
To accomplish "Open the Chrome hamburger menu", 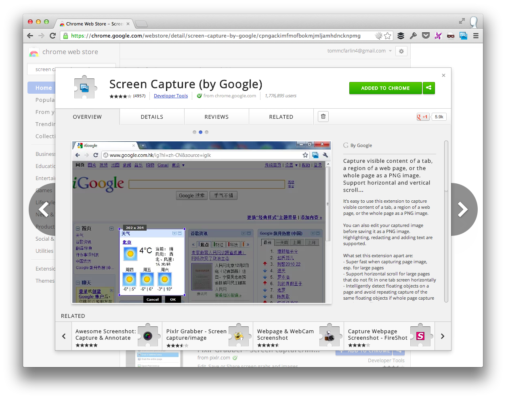I will point(476,36).
